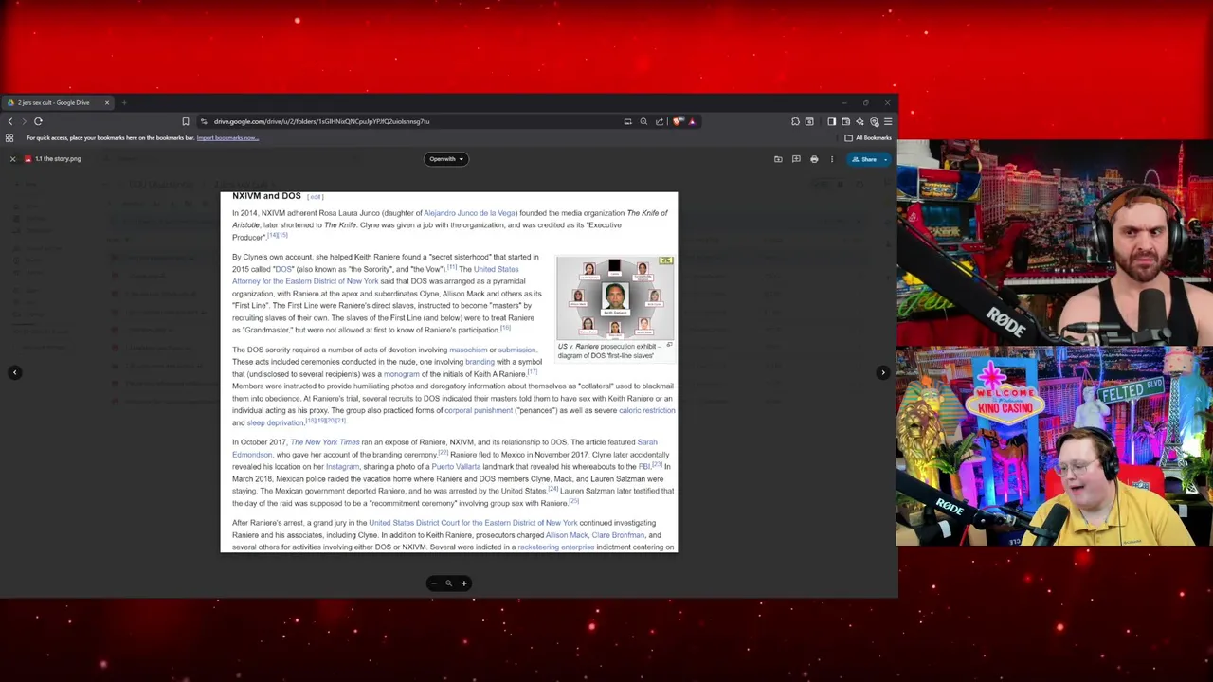Open the Brave Rewards triangle icon

pos(692,121)
